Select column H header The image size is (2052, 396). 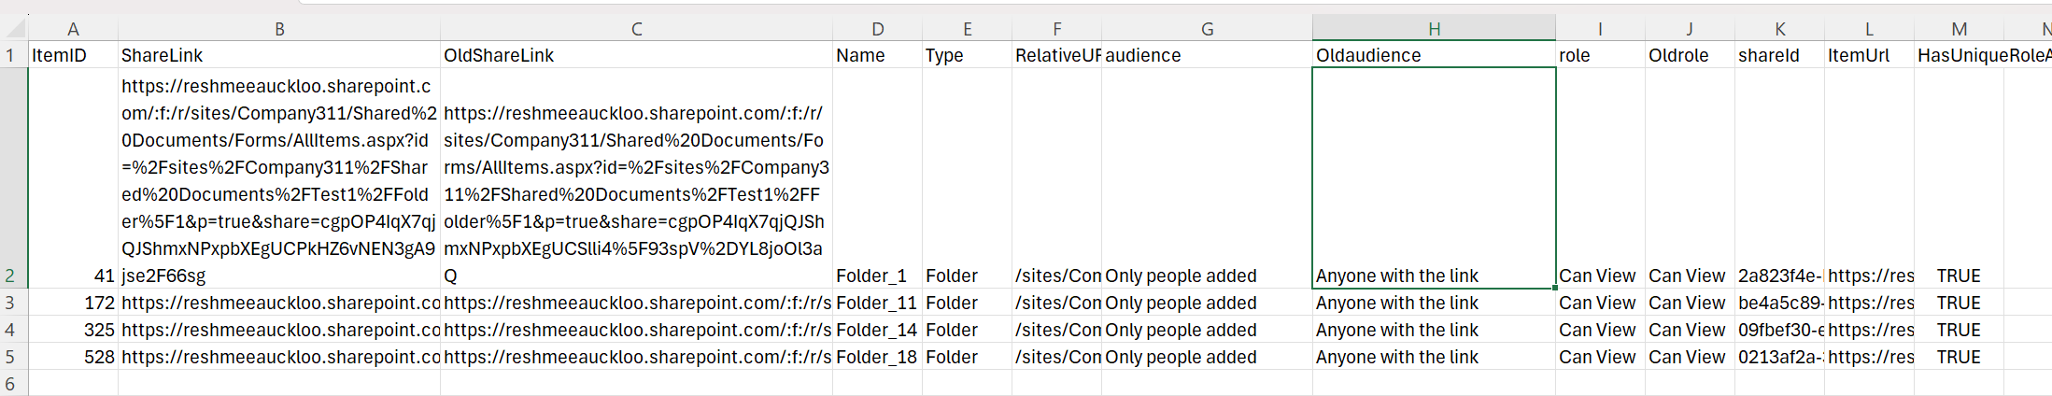tap(1434, 28)
